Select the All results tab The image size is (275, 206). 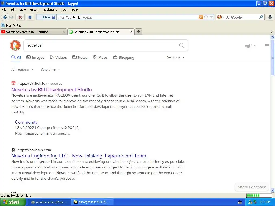click(16, 57)
